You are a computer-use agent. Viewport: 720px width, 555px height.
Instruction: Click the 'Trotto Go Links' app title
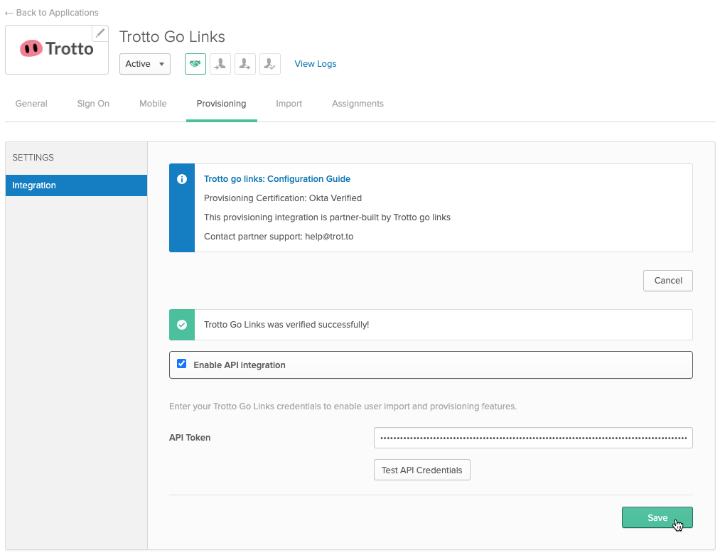pos(172,37)
